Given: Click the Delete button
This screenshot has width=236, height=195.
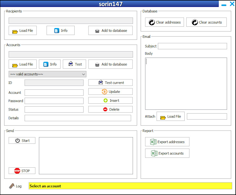Looking at the screenshot, I should coord(110,109).
